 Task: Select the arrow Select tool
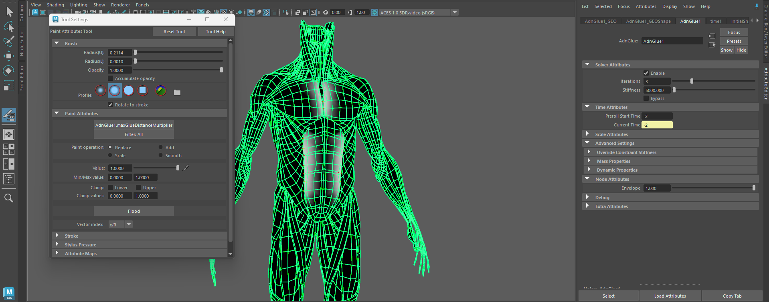(9, 12)
